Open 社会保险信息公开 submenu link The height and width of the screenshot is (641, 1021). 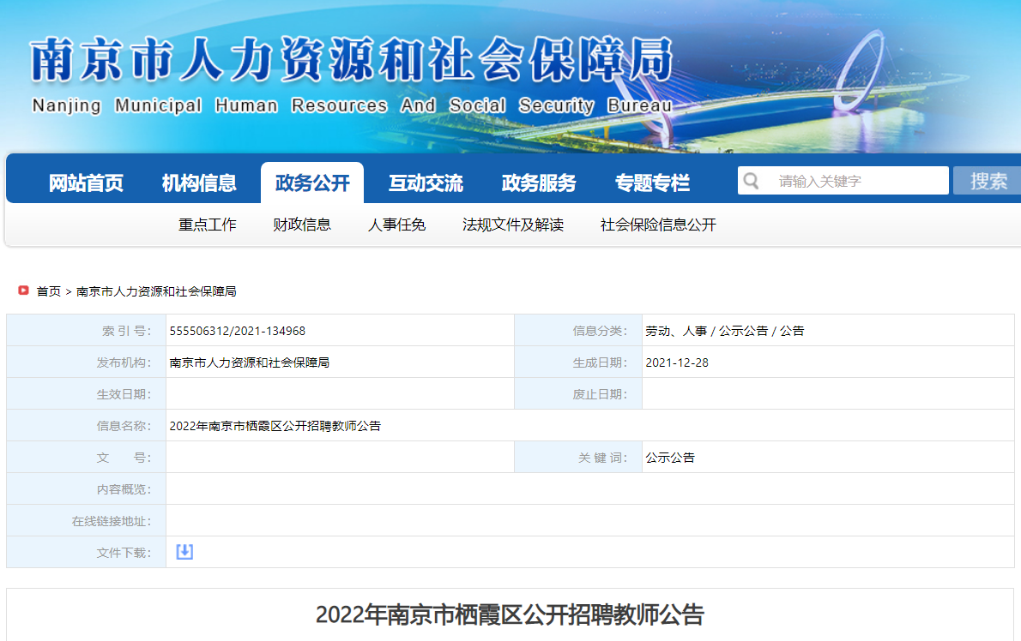click(x=658, y=225)
